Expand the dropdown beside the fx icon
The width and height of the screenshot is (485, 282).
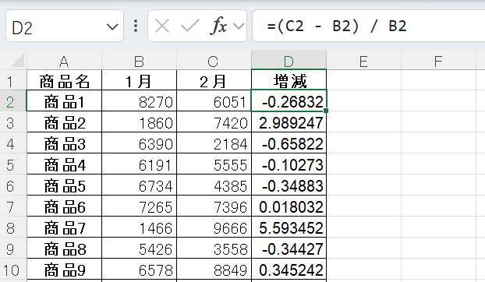click(239, 26)
